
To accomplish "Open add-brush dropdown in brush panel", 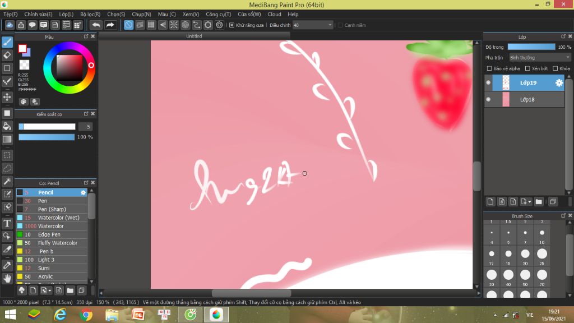I will tap(50, 291).
